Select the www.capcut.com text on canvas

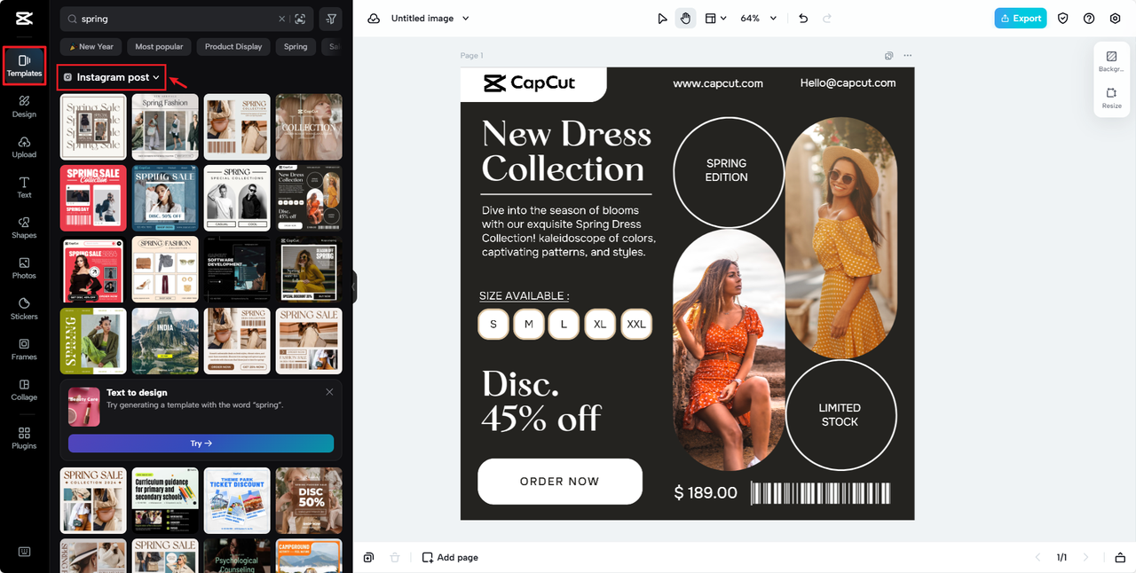(x=718, y=83)
